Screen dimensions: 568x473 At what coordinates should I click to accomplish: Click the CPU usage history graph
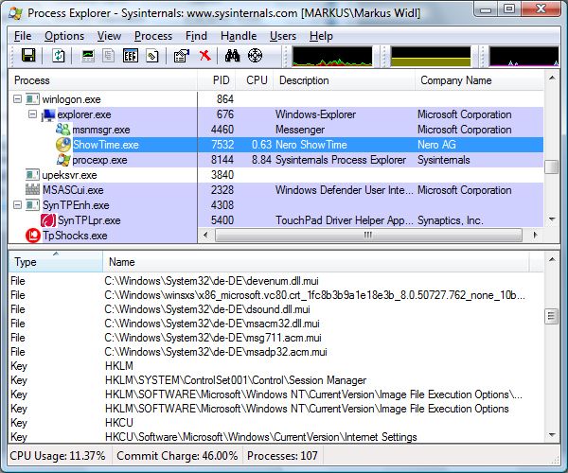click(332, 57)
